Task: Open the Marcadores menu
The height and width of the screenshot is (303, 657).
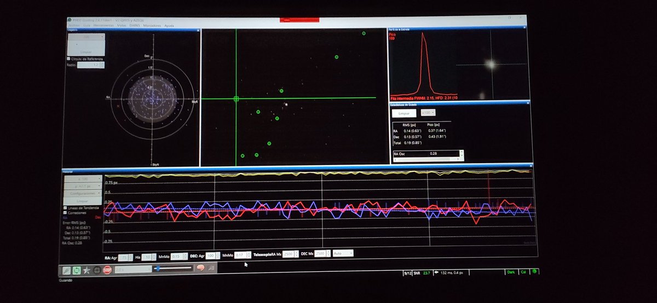Action: (x=153, y=25)
